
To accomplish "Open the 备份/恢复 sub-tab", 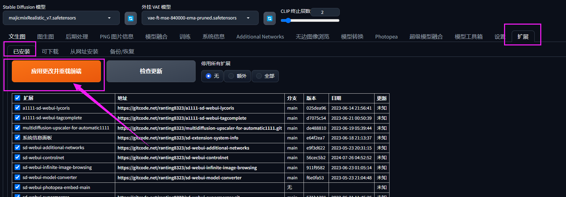I will [x=122, y=52].
